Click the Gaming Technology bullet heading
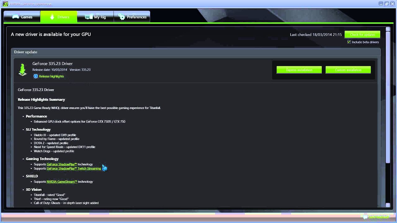Screen dimensions: 397x223 (42, 159)
